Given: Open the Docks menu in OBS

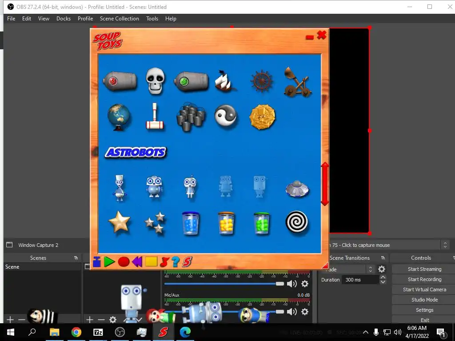Looking at the screenshot, I should 64,19.
